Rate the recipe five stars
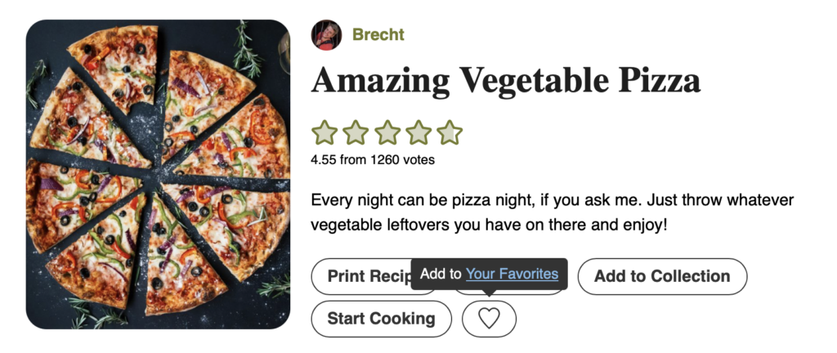Image resolution: width=837 pixels, height=353 pixels. 449,132
